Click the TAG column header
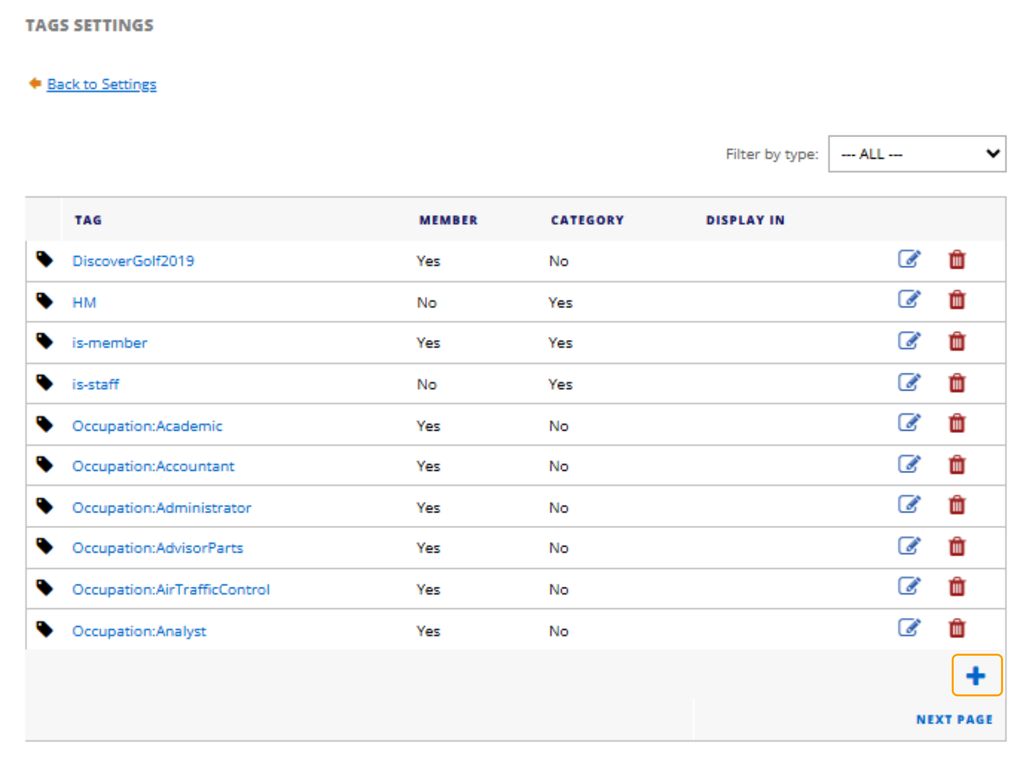Screen dimensions: 1029x764 [88, 220]
